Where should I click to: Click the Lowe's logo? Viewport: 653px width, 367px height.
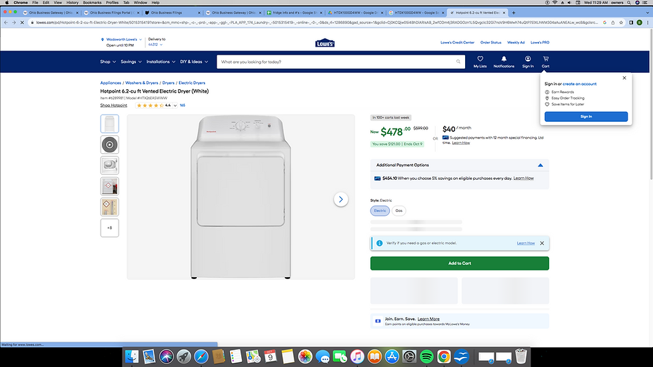(325, 43)
